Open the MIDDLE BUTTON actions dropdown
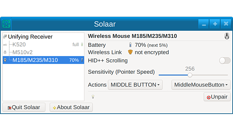The width and height of the screenshot is (233, 131). [x=135, y=85]
